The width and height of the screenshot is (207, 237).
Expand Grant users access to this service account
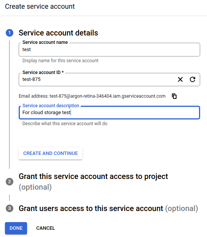108,208
